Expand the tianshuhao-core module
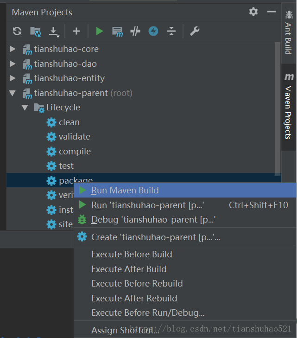Screen dimensions: 297x338 click(x=13, y=49)
